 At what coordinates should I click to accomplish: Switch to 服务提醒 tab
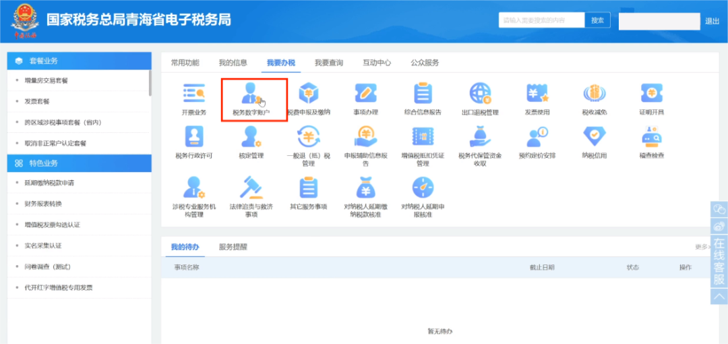[x=233, y=247]
